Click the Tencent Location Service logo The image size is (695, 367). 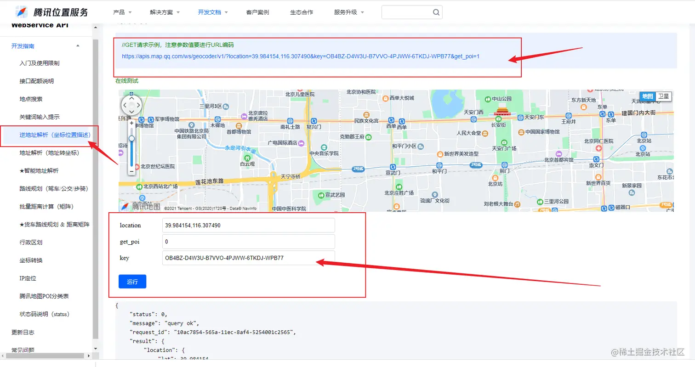(x=51, y=12)
